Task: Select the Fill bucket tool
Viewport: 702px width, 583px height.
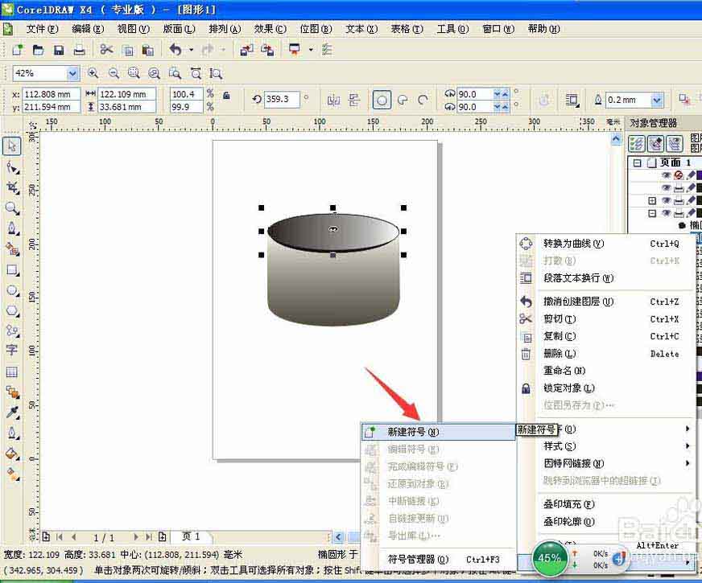Action: click(12, 454)
